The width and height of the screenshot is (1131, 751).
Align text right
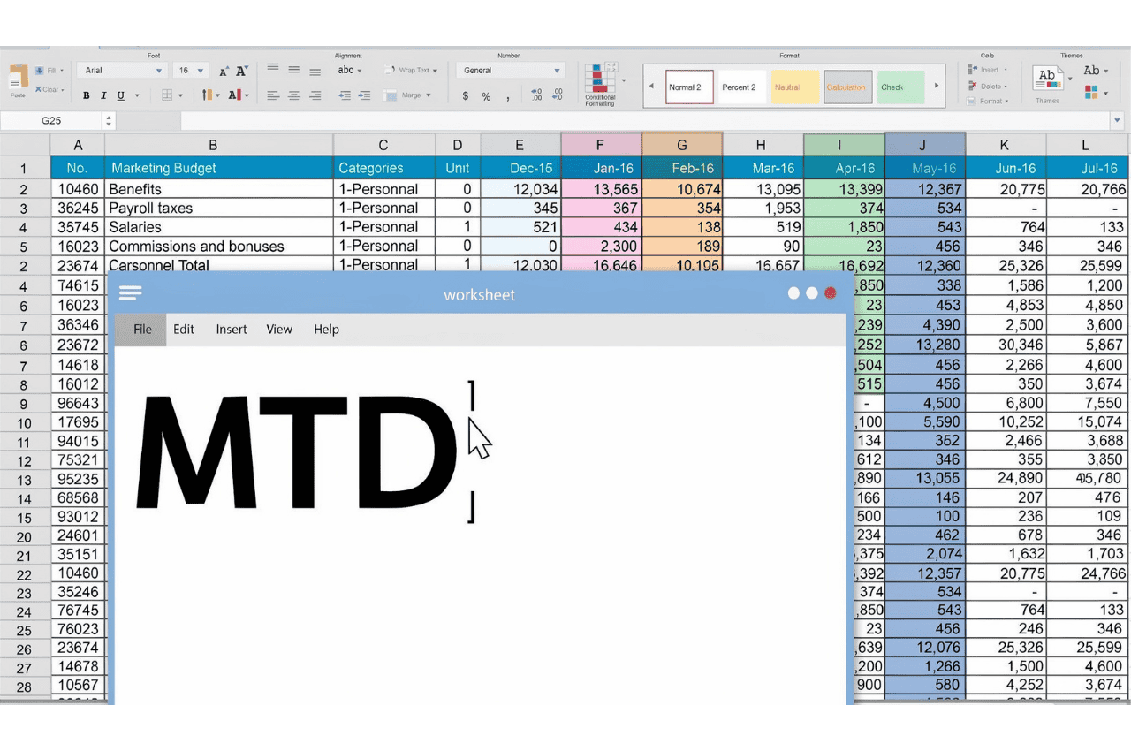tap(315, 95)
